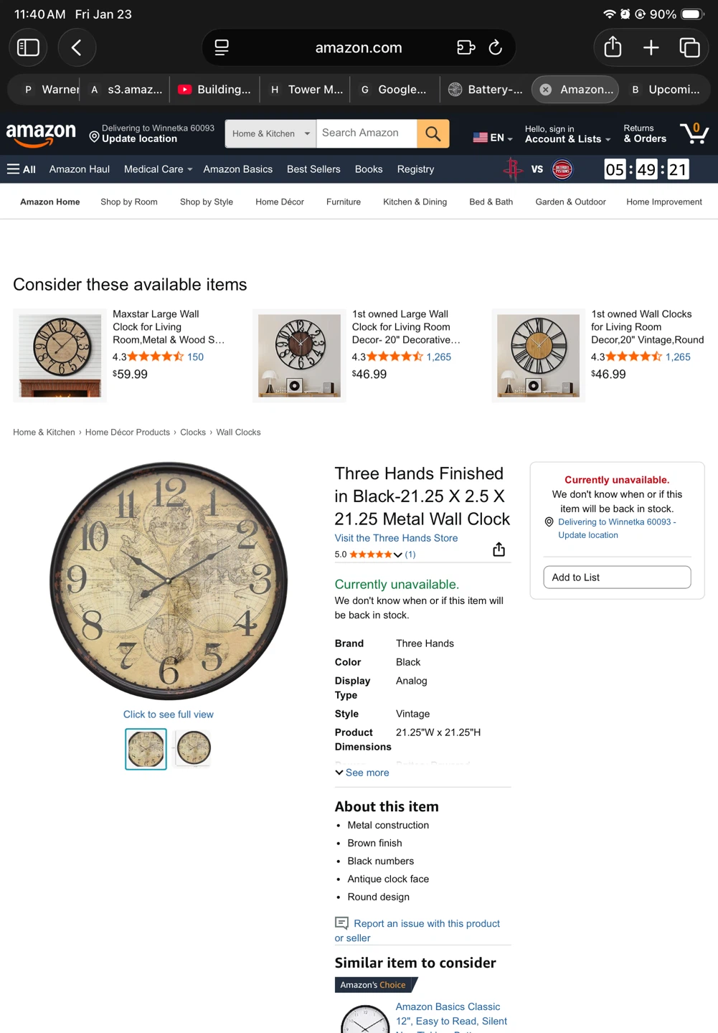
Task: Toggle the Safari sidebar panel
Action: pos(28,47)
